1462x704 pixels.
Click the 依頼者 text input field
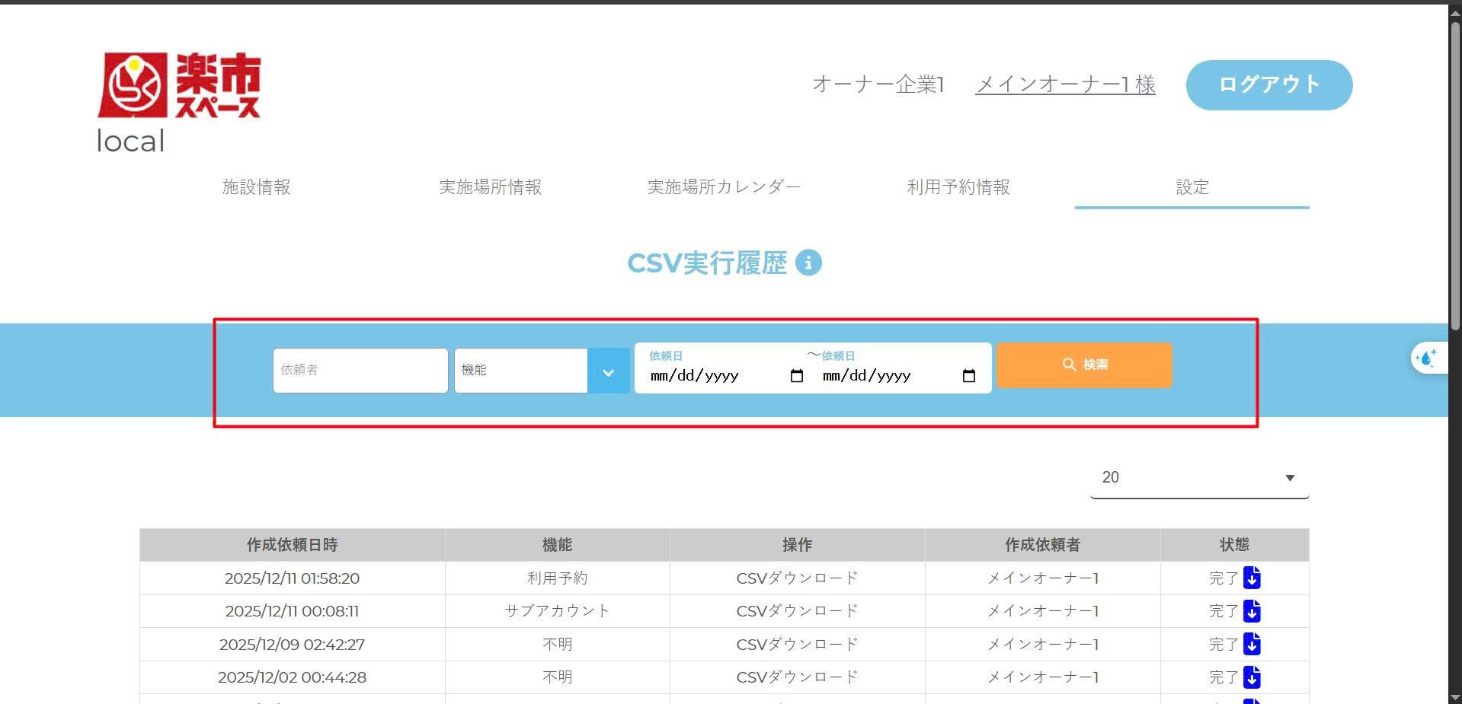tap(360, 371)
